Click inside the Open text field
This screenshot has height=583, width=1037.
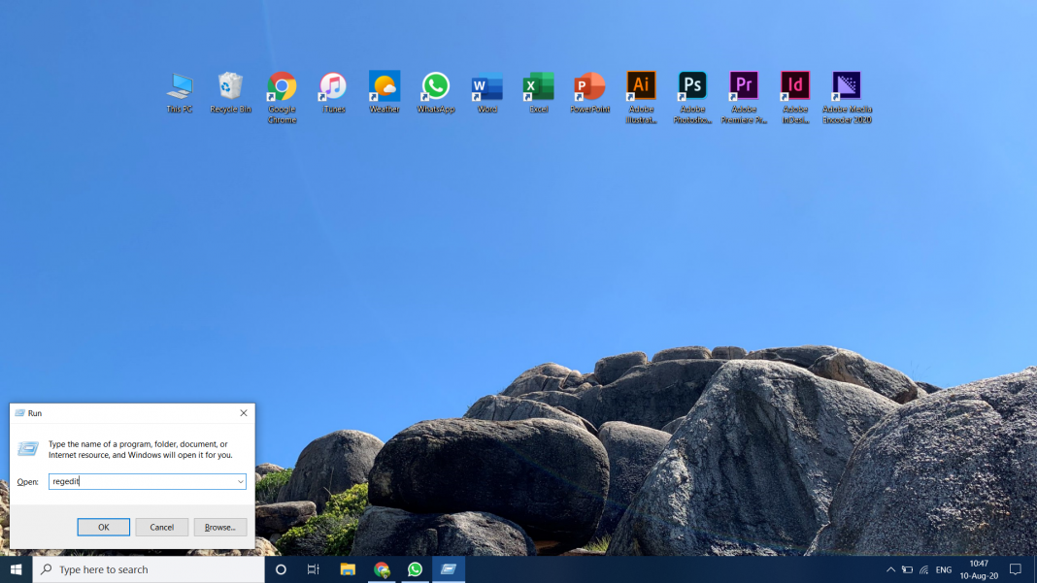[136, 481]
